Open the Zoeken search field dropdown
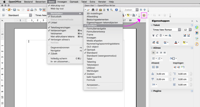200x107 pixels. click(137, 10)
